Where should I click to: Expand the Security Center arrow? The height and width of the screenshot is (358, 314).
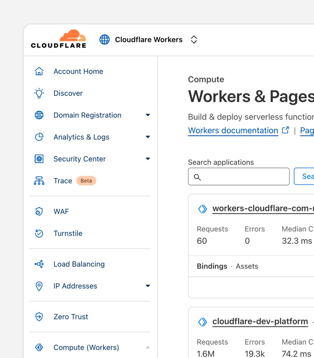click(x=148, y=159)
